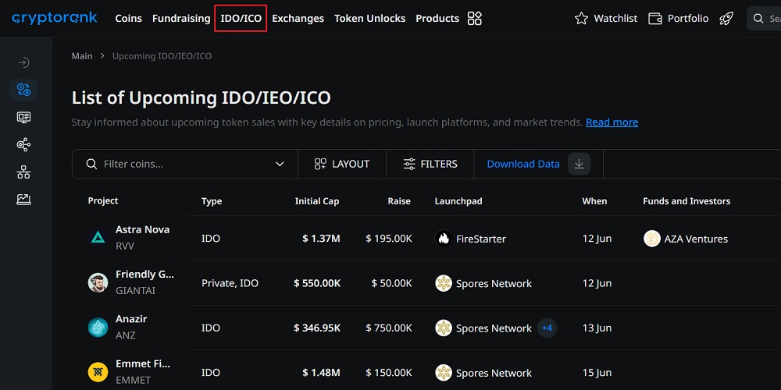This screenshot has height=390, width=781.
Task: Click the currency exchange icon in the sidebar
Action: pos(23,90)
